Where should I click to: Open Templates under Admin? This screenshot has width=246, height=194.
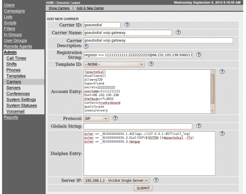click(16, 76)
